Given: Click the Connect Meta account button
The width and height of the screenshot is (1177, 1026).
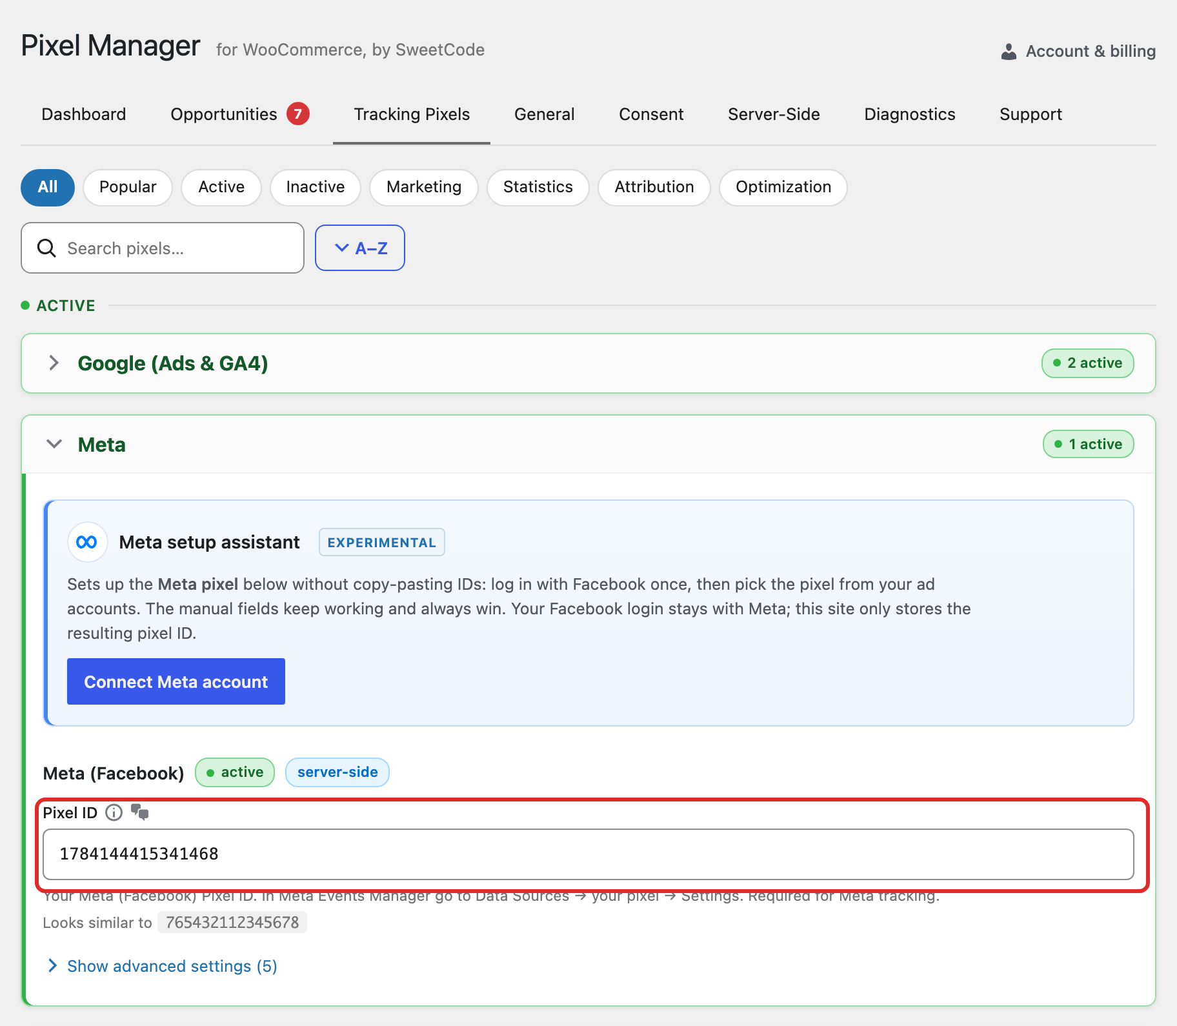Looking at the screenshot, I should click(x=176, y=681).
